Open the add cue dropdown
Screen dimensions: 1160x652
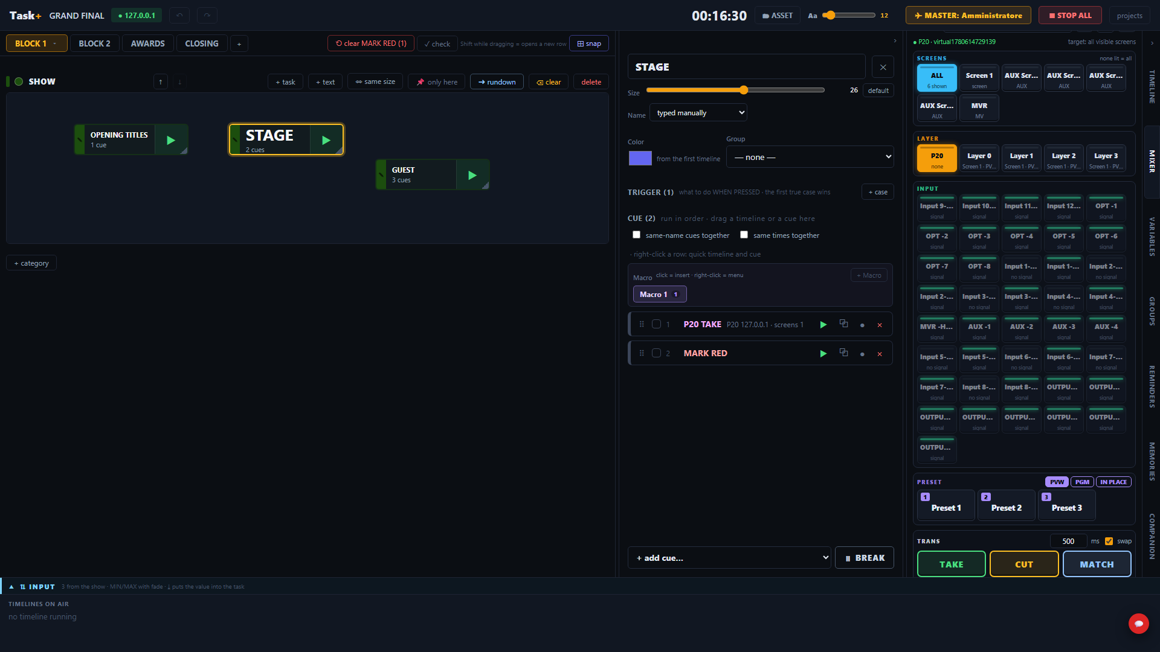pos(730,558)
